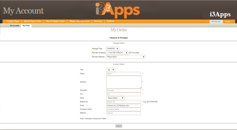Focus the Name input field
This screenshot has width=237, height=130.
coord(123,74)
